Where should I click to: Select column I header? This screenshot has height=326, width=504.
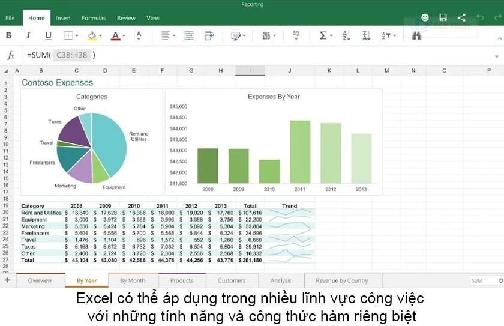(x=250, y=70)
